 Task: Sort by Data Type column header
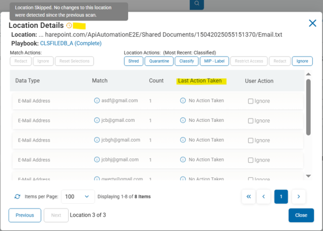pos(27,81)
